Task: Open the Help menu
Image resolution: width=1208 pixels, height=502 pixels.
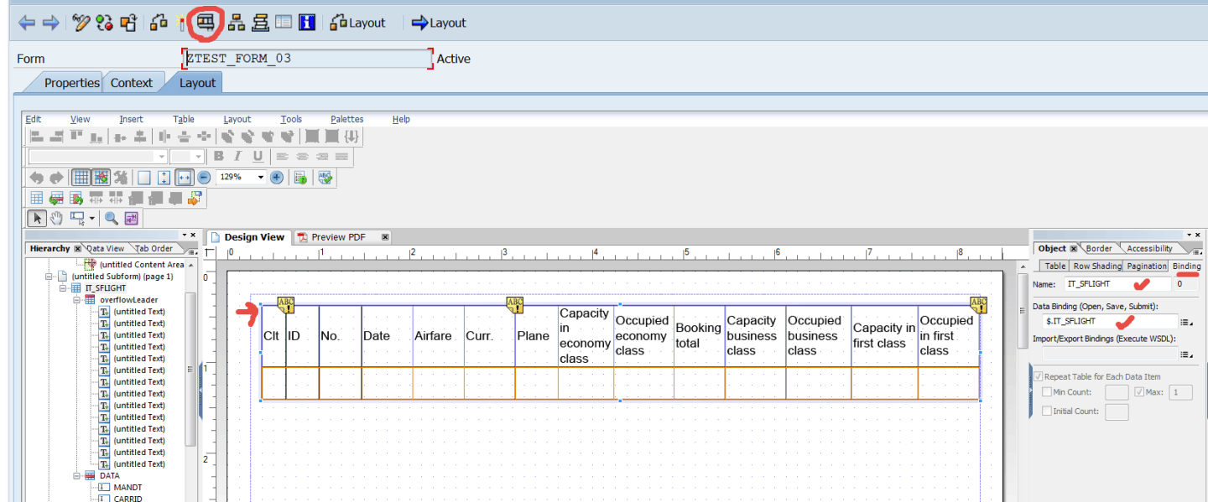Action: pos(401,119)
